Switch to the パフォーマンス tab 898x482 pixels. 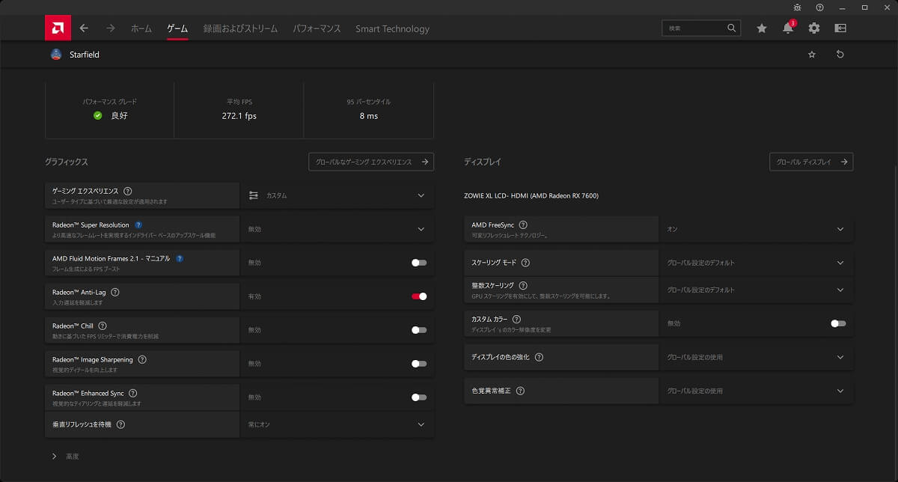point(317,28)
